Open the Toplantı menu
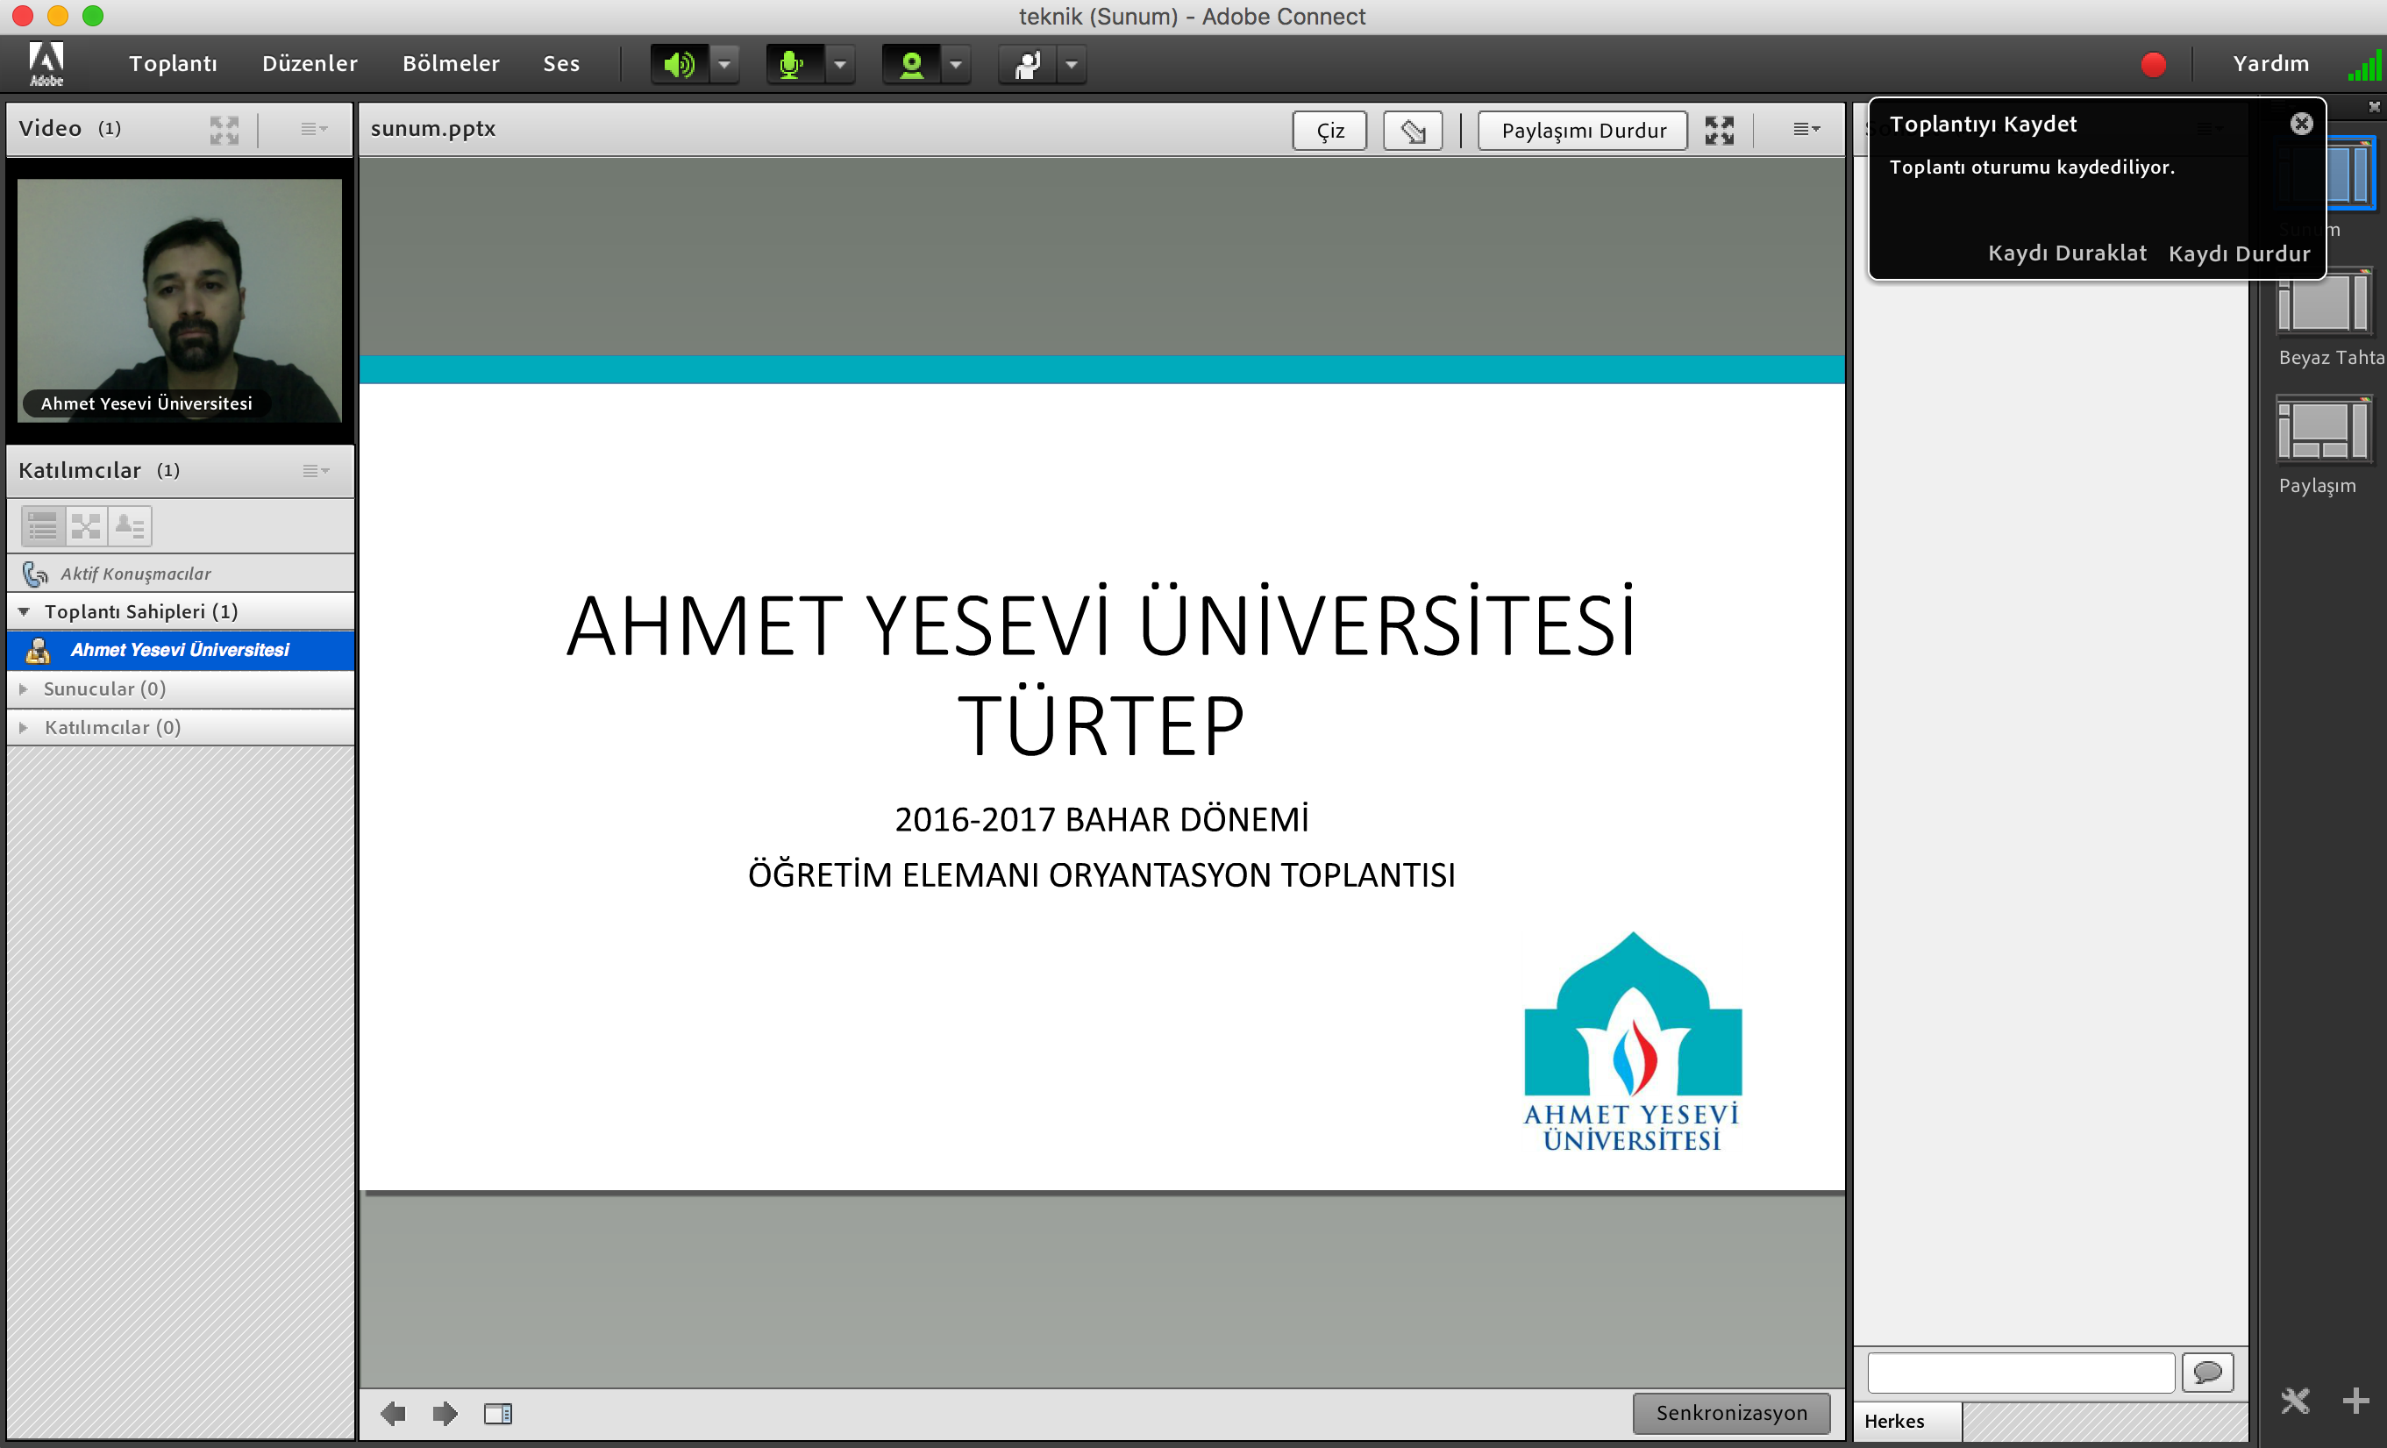Image resolution: width=2387 pixels, height=1448 pixels. pyautogui.click(x=173, y=64)
